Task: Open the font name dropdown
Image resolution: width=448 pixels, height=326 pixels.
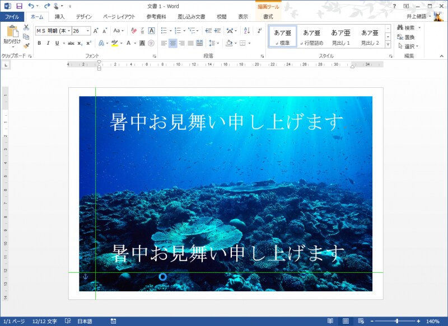Action: pos(68,31)
